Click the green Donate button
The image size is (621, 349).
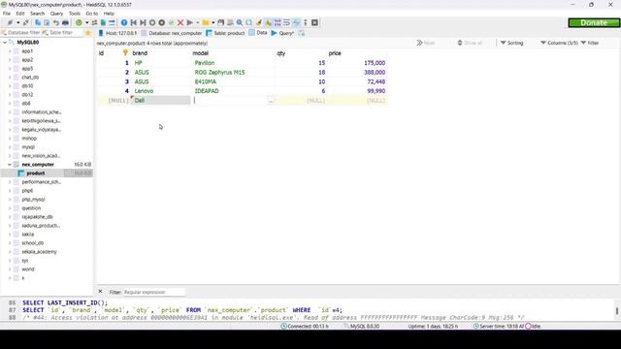[x=594, y=22]
